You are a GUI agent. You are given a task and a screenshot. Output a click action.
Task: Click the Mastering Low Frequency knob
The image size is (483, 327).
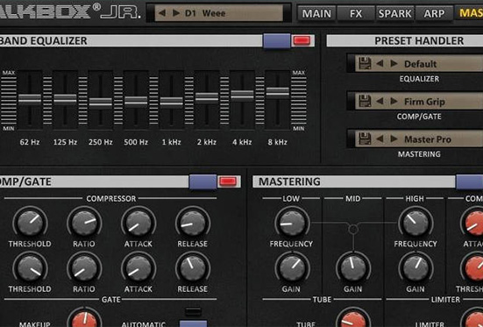pos(292,223)
